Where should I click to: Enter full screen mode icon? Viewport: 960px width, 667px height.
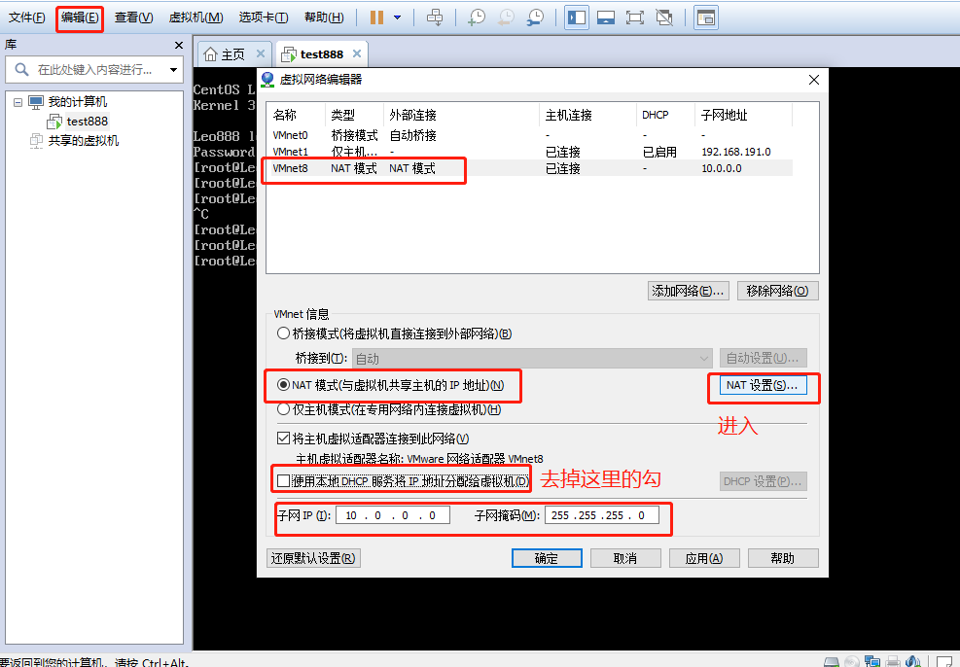coord(635,18)
